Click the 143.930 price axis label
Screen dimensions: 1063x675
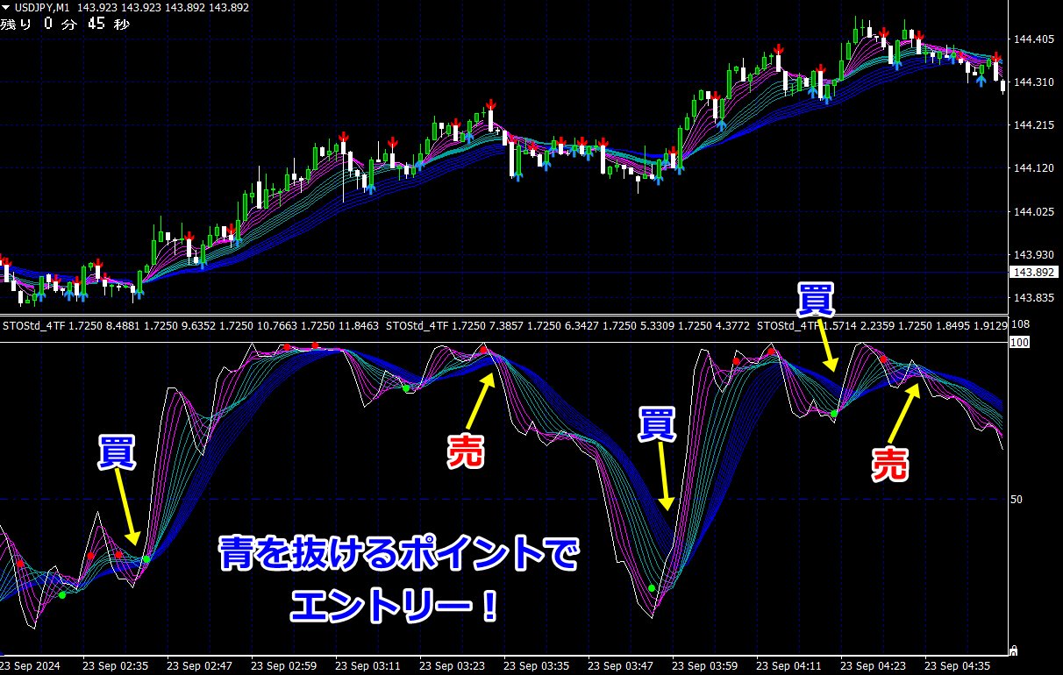[1033, 254]
